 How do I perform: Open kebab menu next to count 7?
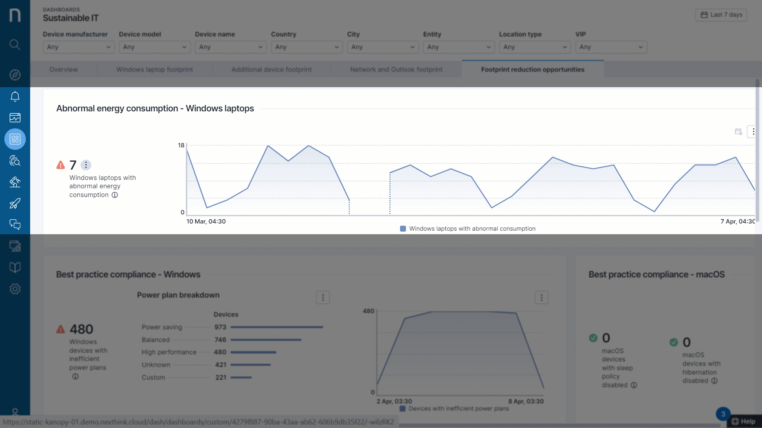[86, 165]
